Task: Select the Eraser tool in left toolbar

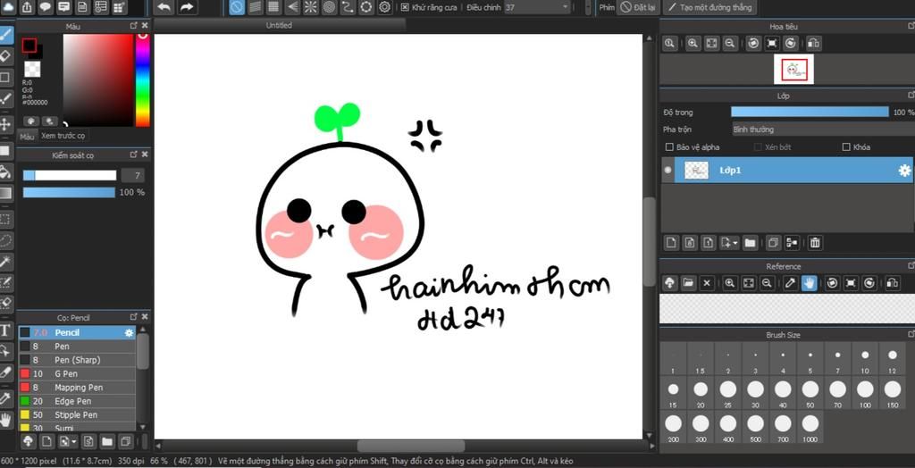Action: click(x=6, y=56)
